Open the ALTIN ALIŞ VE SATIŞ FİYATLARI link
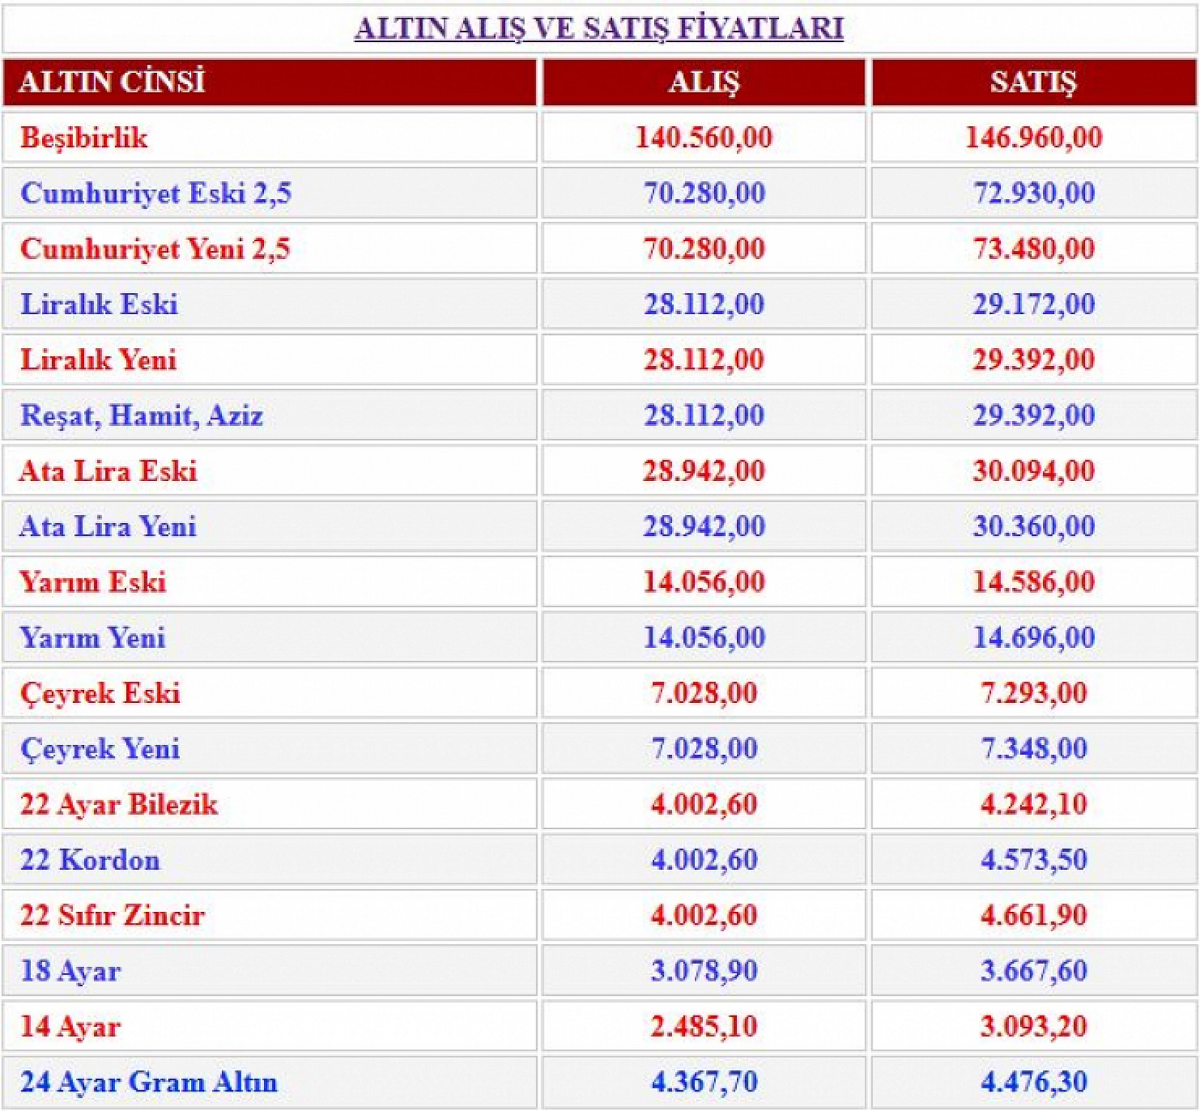 coord(600,29)
